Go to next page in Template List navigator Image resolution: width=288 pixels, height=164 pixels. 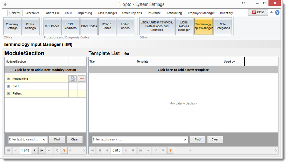[x=133, y=151]
